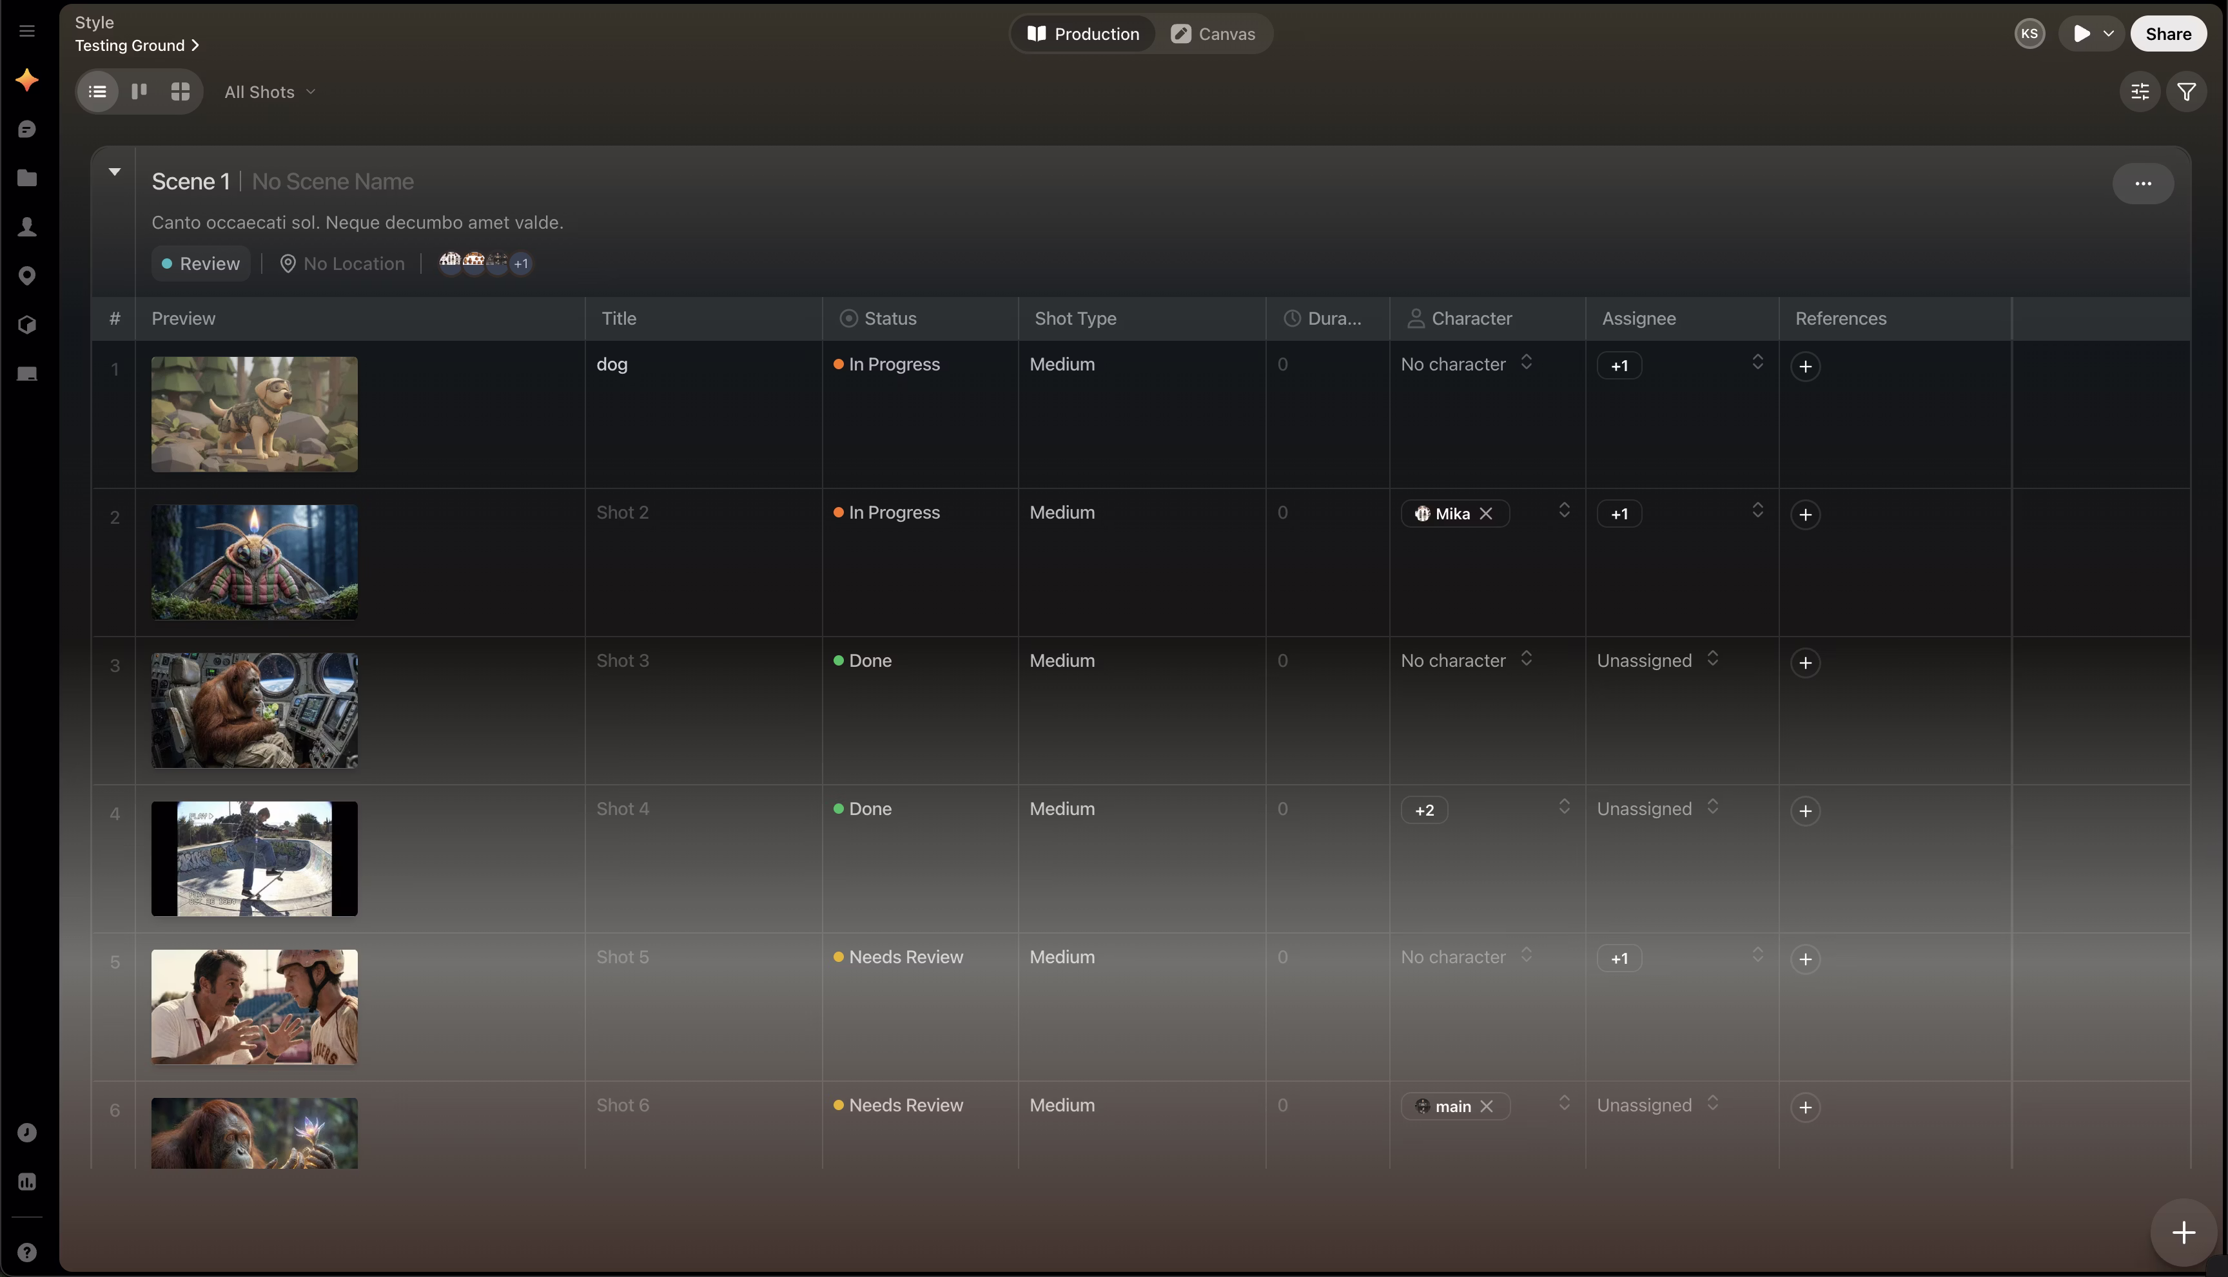The height and width of the screenshot is (1277, 2228).
Task: Switch to the Canvas tab
Action: pos(1213,34)
